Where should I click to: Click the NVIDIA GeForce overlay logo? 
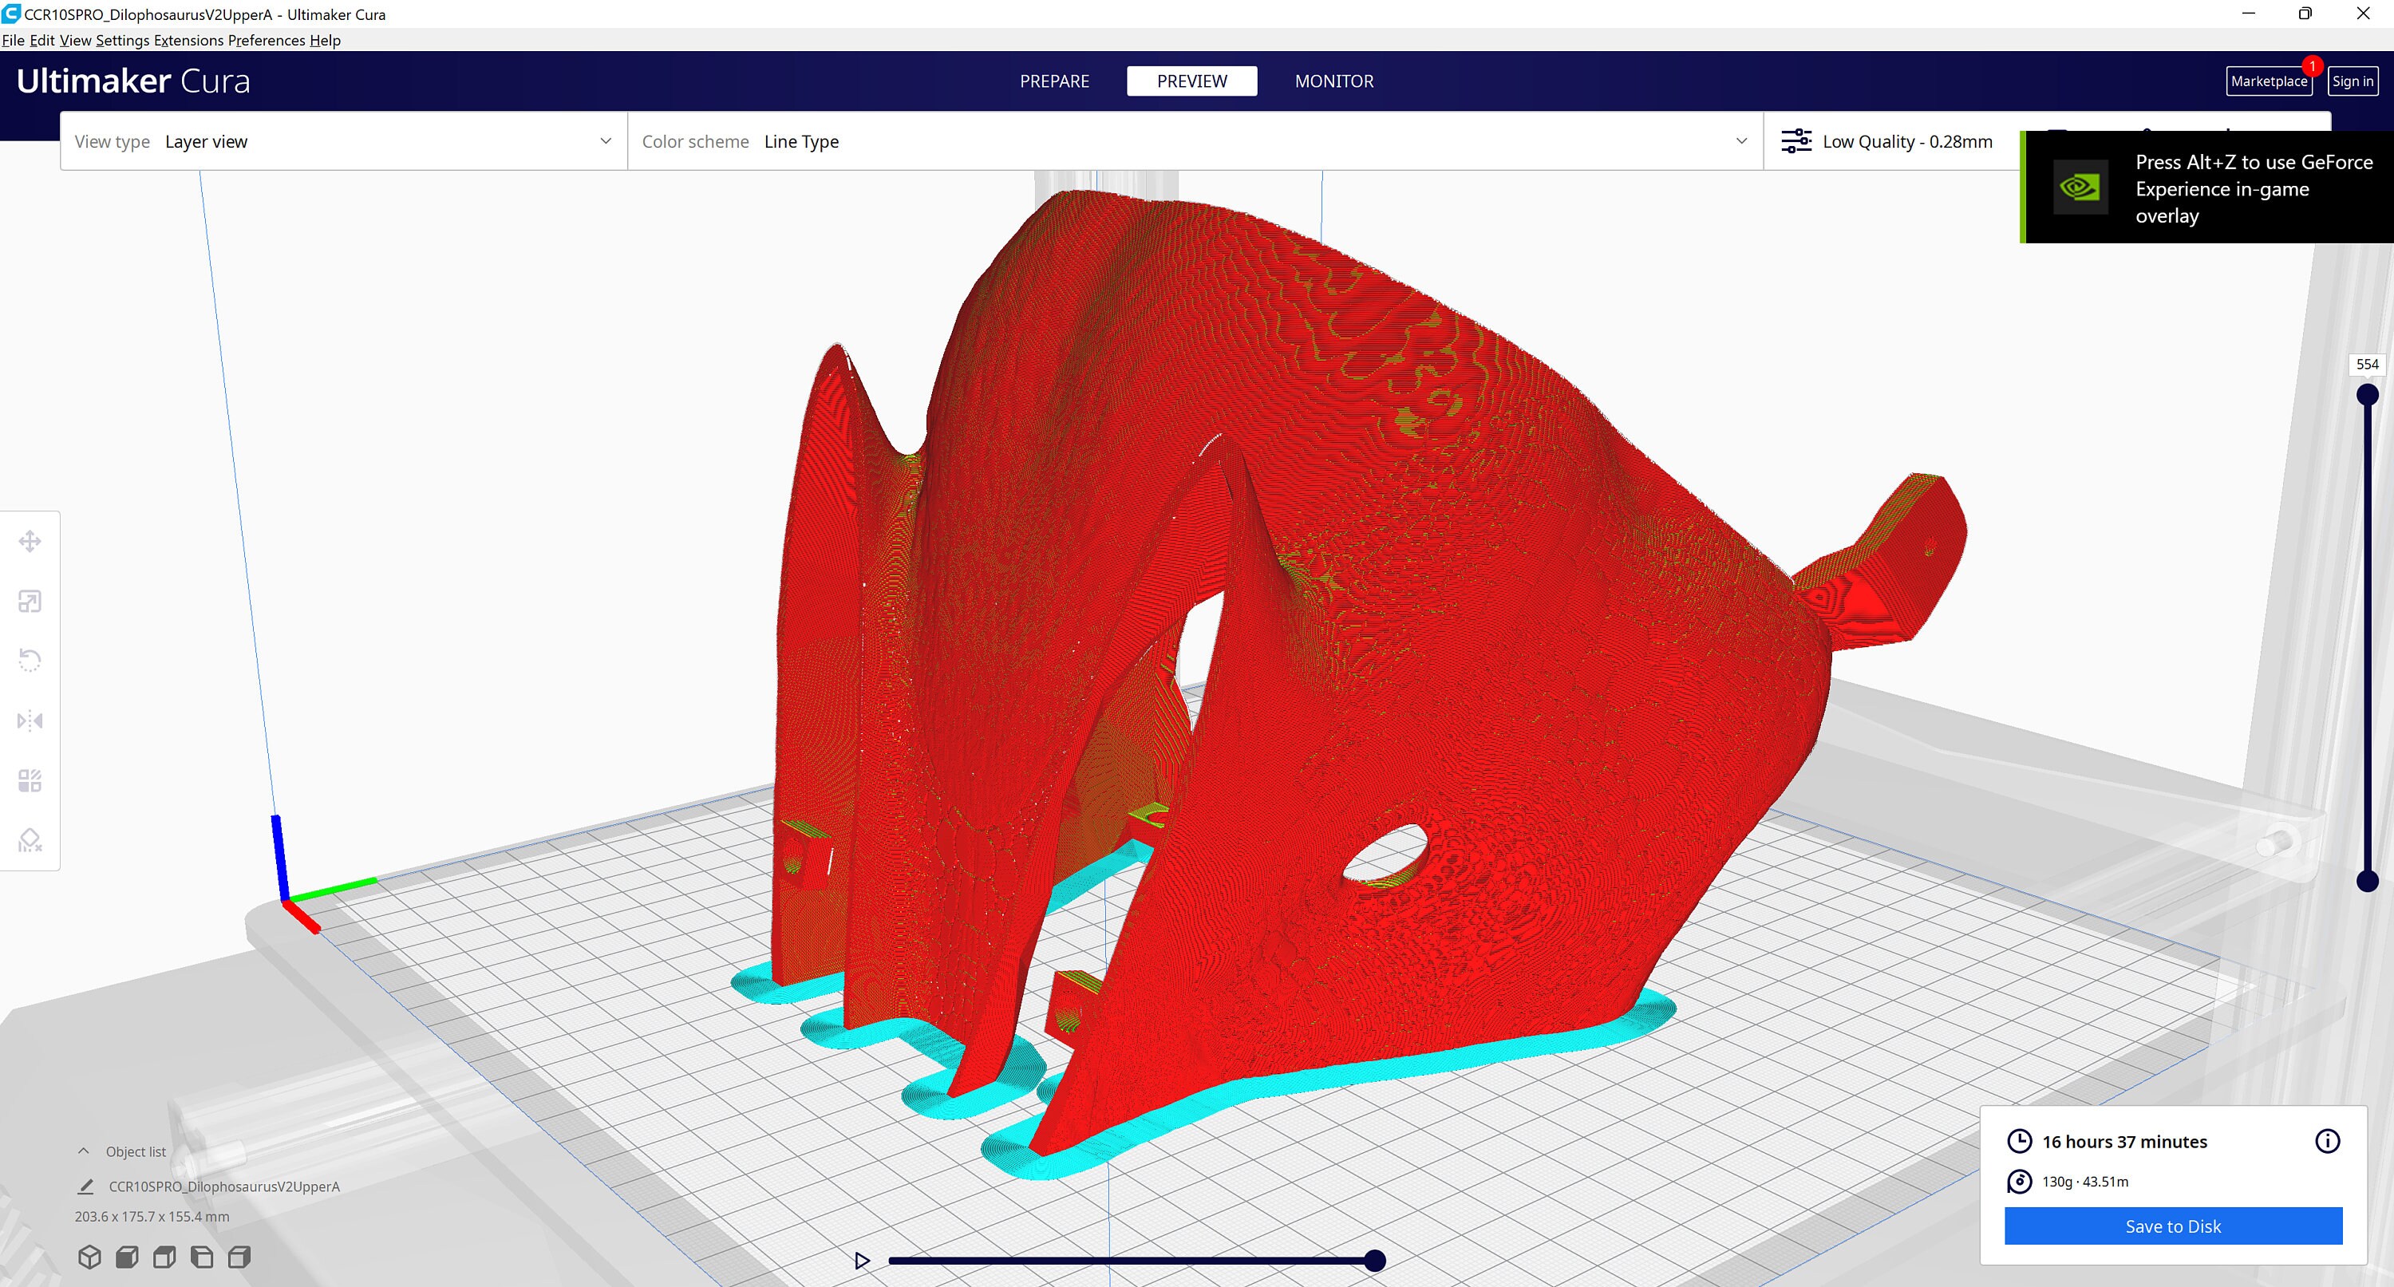(x=2080, y=188)
